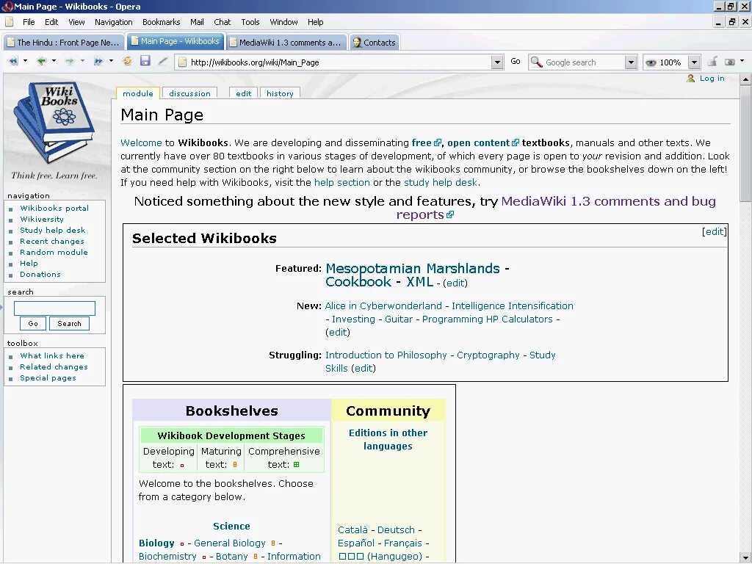This screenshot has height=564, width=752.
Task: Open the Cookbook featured link
Action: (x=358, y=281)
